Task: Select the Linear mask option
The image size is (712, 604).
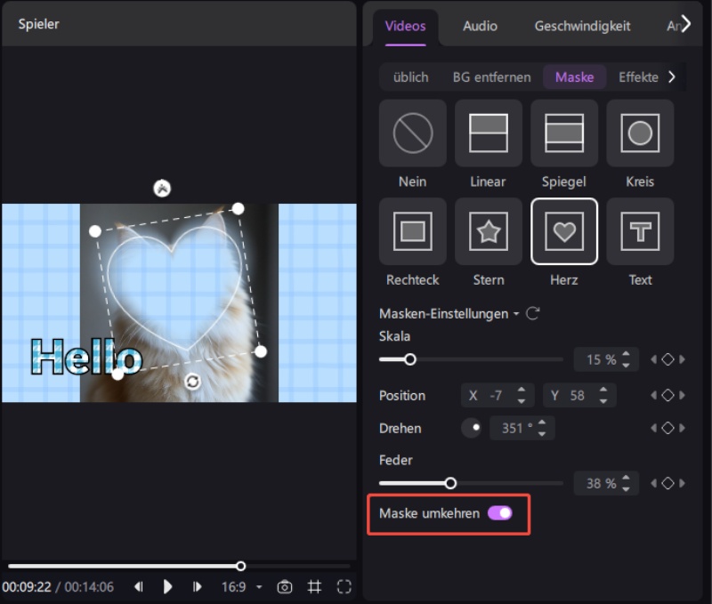Action: click(x=489, y=133)
